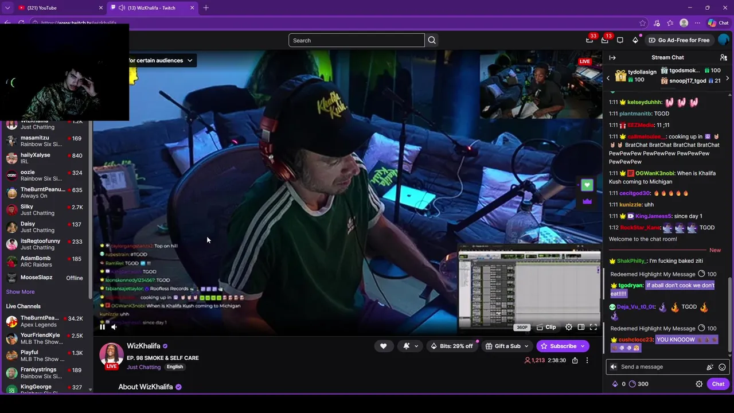Toggle theatre mode in the player
This screenshot has width=734, height=413.
(x=581, y=327)
